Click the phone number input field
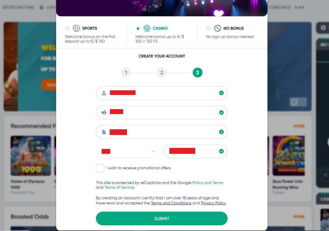 pos(196,151)
